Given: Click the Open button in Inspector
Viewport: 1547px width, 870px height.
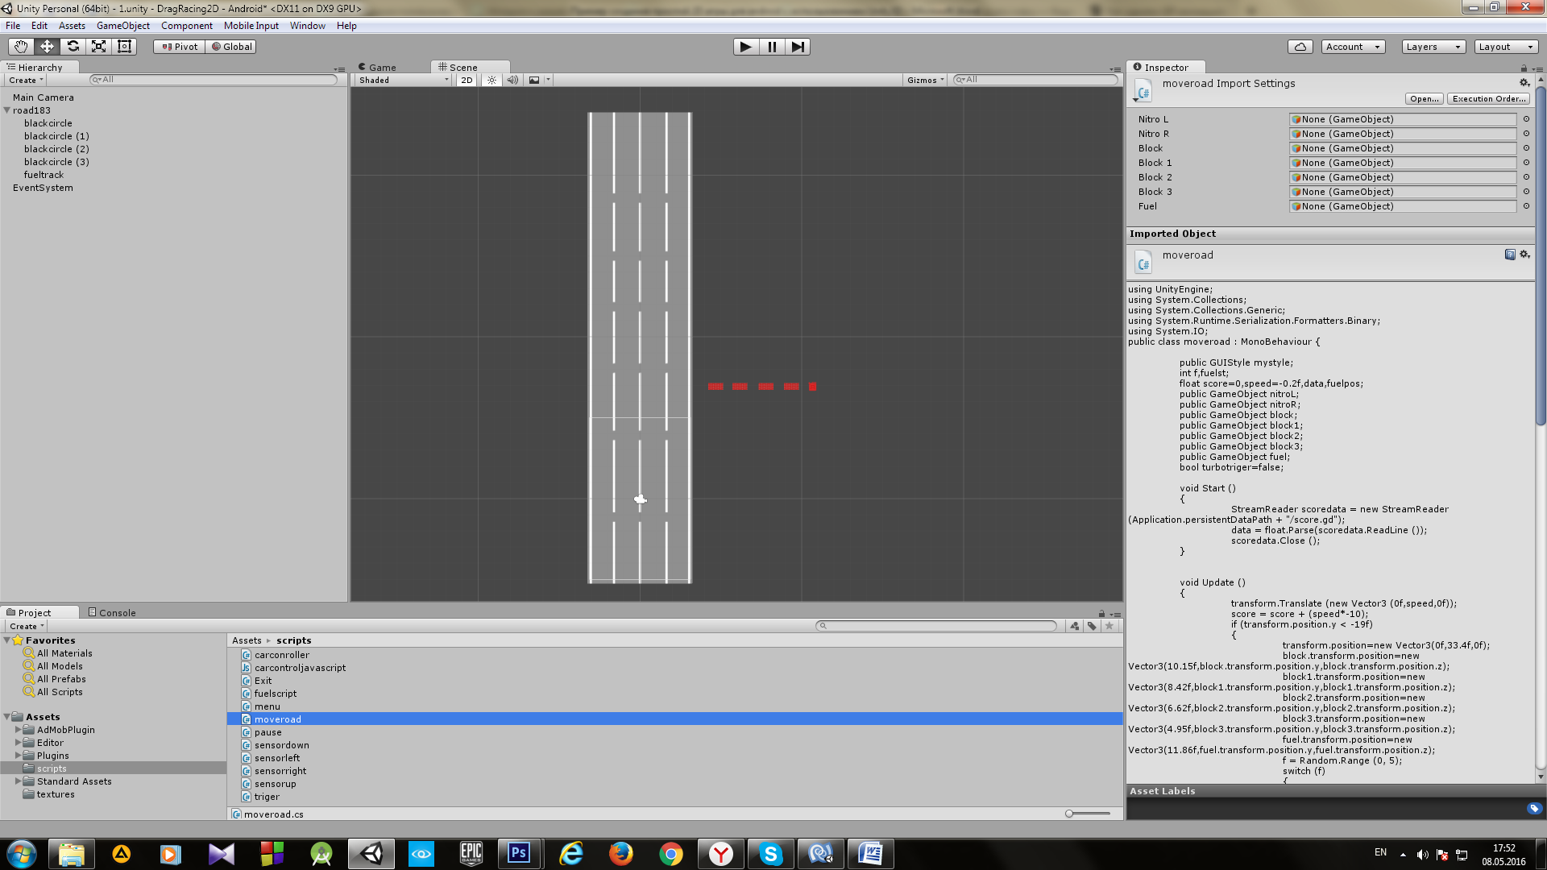Looking at the screenshot, I should tap(1423, 97).
